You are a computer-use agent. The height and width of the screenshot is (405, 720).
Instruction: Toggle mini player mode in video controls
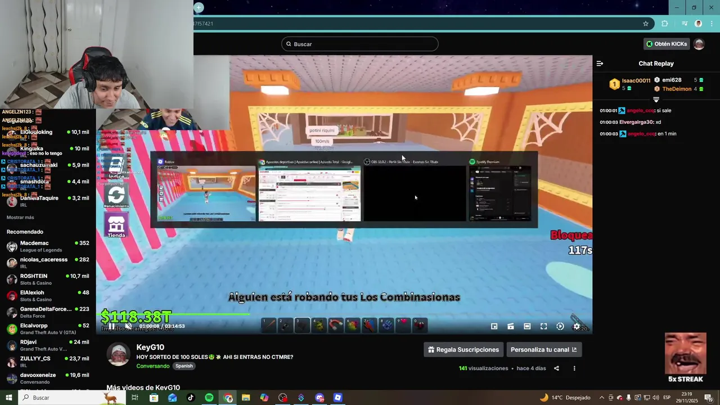click(x=494, y=326)
